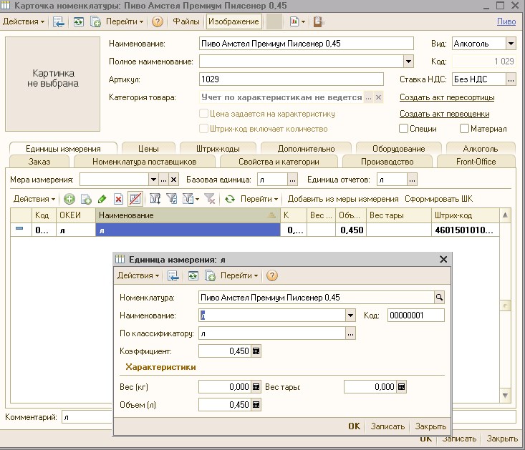Expand the Полное наименование dropdown
525x450 pixels.
coord(408,62)
